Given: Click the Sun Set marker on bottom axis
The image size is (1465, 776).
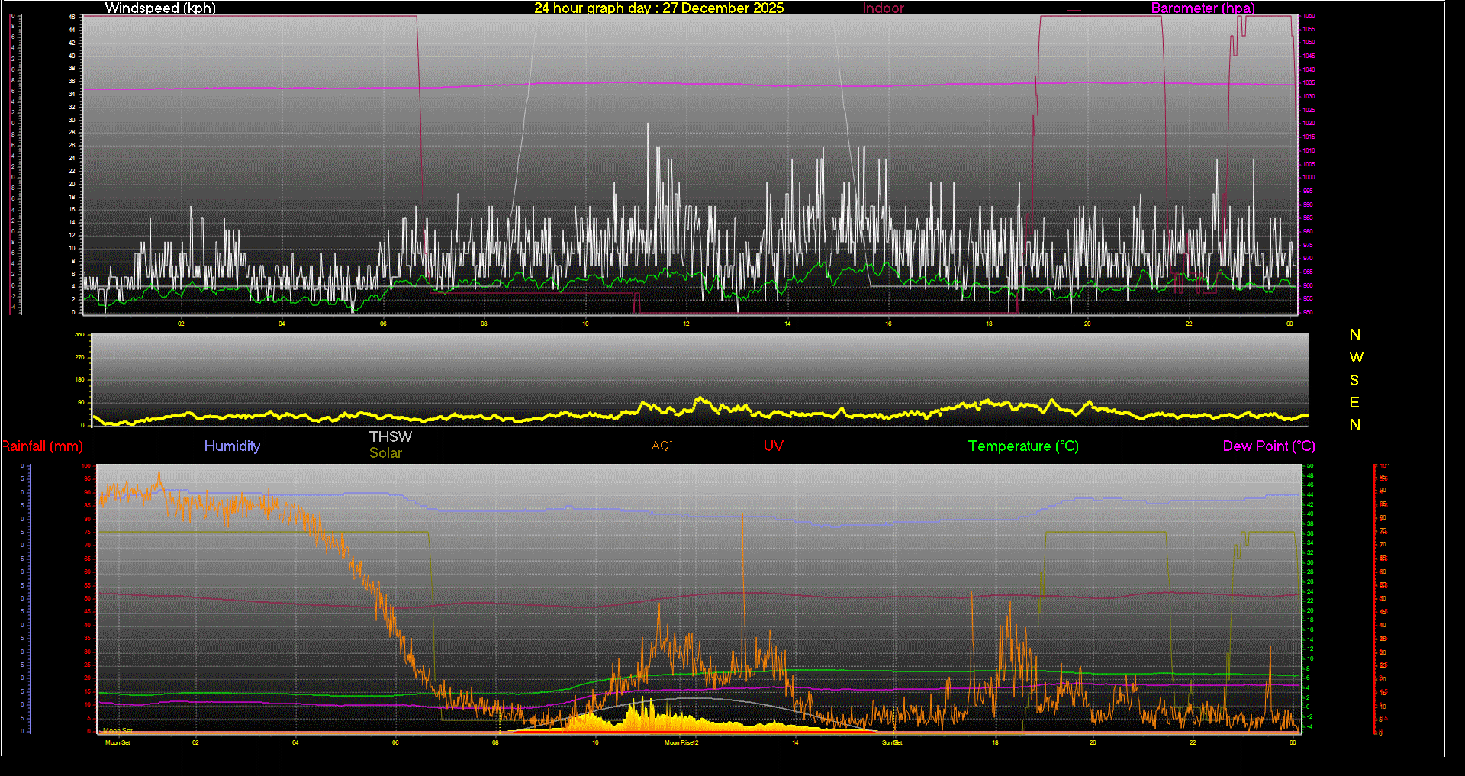Looking at the screenshot, I should pos(892,742).
